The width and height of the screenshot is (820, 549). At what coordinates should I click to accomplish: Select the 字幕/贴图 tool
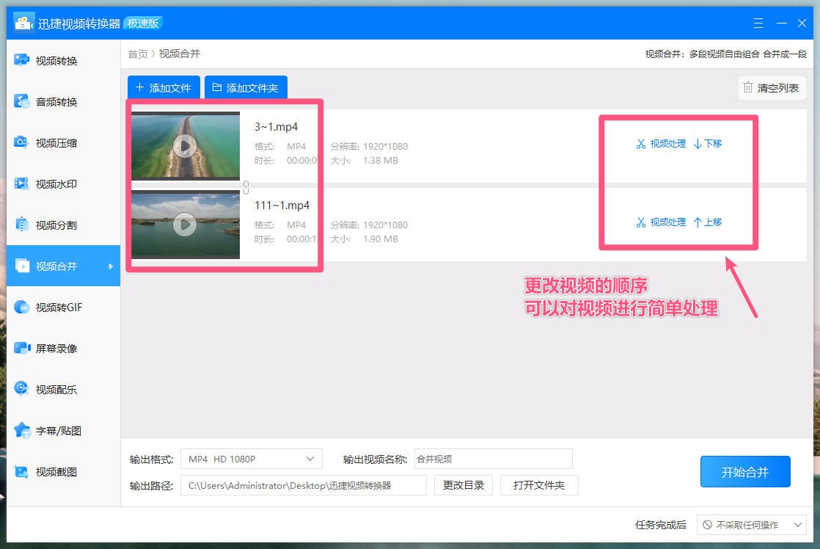coord(44,430)
